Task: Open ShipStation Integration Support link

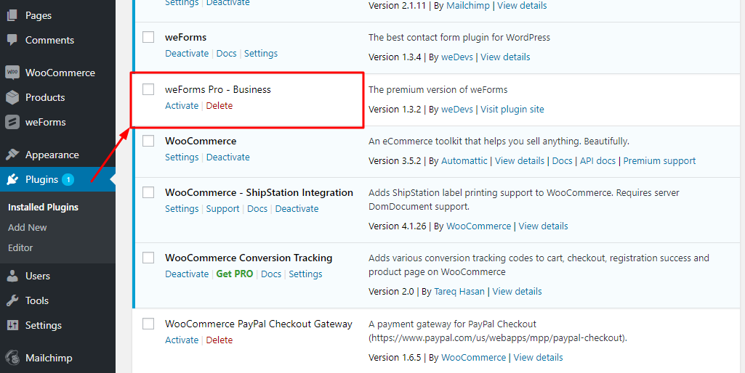Action: tap(223, 209)
